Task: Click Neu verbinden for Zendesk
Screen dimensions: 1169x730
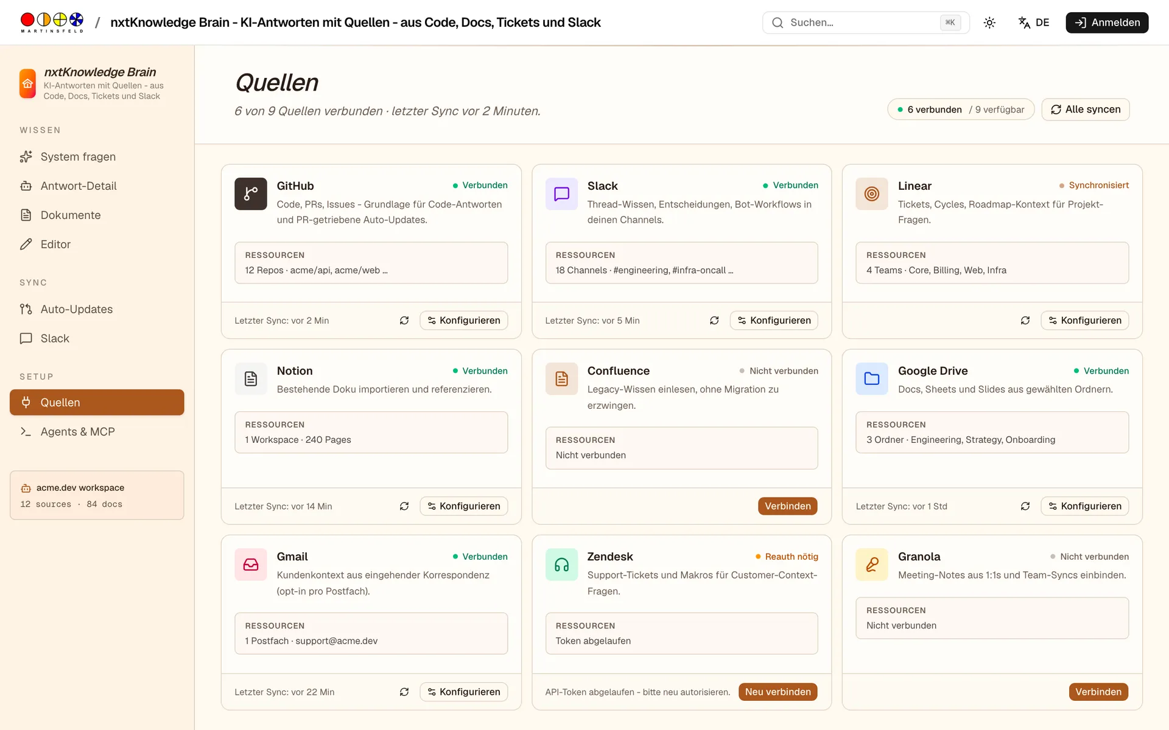Action: 778,692
